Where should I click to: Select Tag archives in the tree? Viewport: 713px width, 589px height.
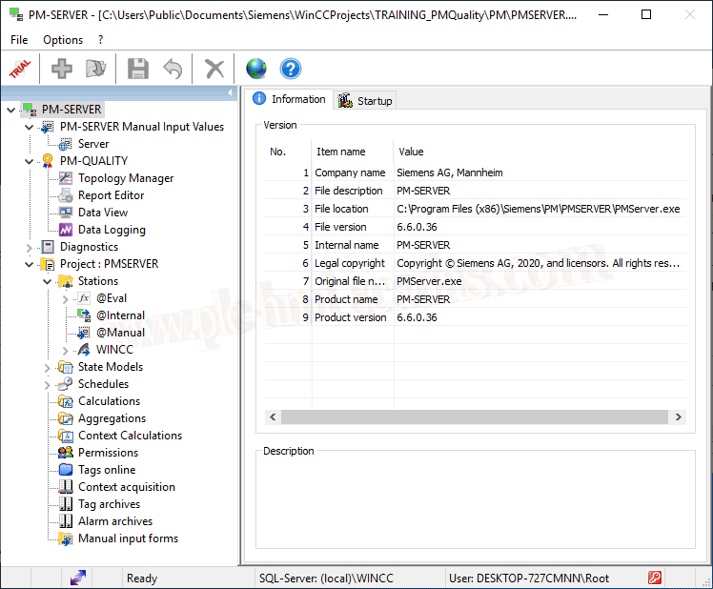(x=109, y=504)
